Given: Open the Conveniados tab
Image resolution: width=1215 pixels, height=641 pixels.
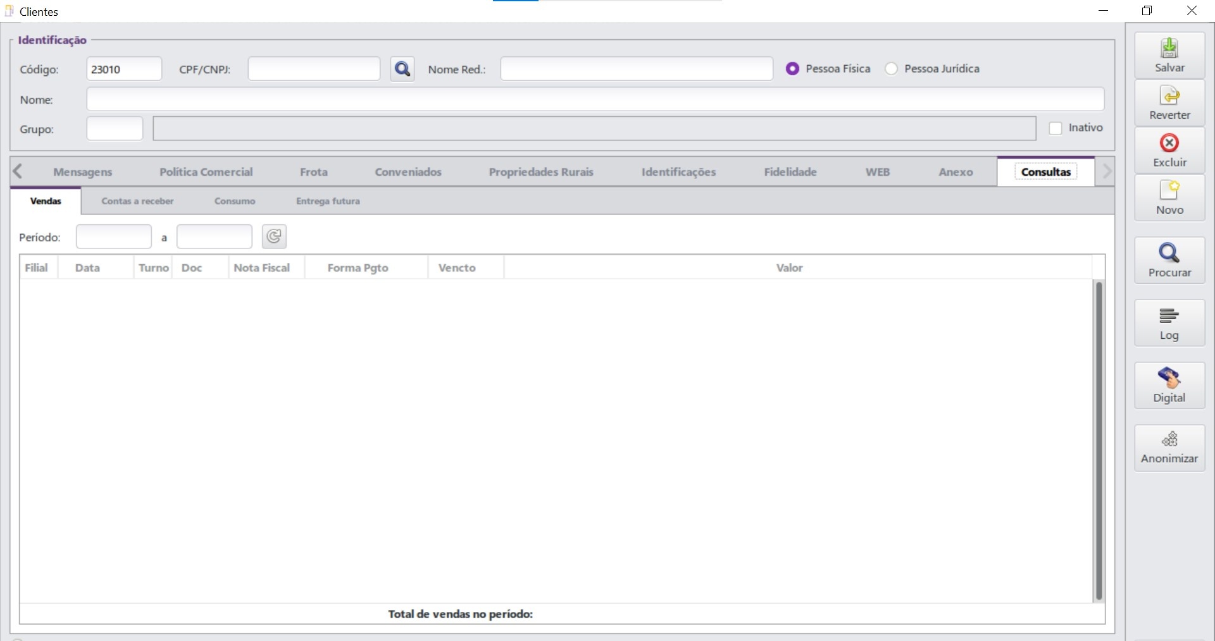Looking at the screenshot, I should 408,172.
